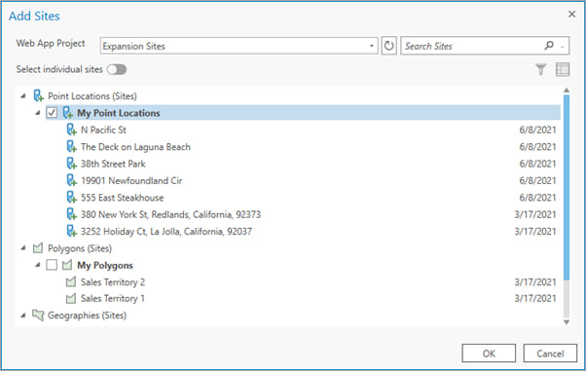
Task: Click the scroll up arrow of the sites list
Action: pyautogui.click(x=567, y=91)
